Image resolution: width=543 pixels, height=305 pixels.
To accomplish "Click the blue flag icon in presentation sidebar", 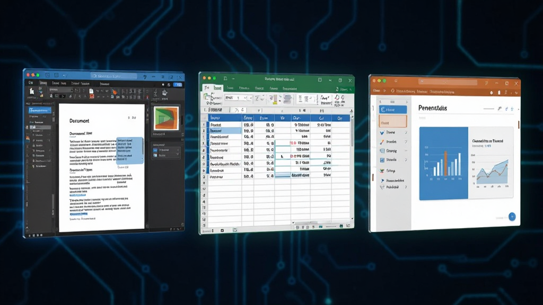I will click(382, 181).
